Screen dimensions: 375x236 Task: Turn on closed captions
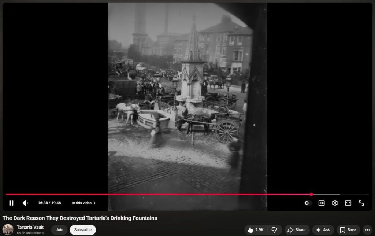[x=321, y=203]
